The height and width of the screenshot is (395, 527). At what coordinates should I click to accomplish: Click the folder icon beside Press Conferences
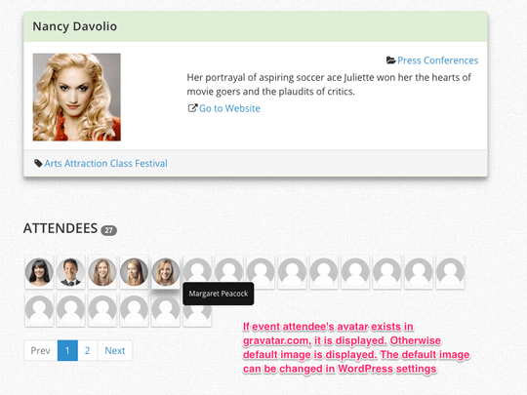tap(391, 60)
